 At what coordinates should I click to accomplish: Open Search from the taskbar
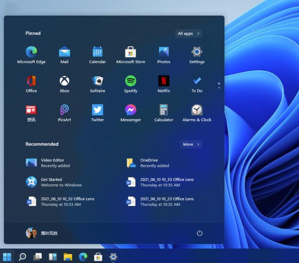coord(22,257)
